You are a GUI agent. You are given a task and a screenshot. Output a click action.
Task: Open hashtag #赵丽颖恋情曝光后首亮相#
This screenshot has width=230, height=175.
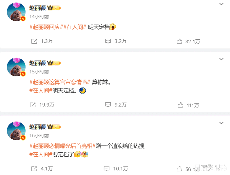click(x=63, y=146)
